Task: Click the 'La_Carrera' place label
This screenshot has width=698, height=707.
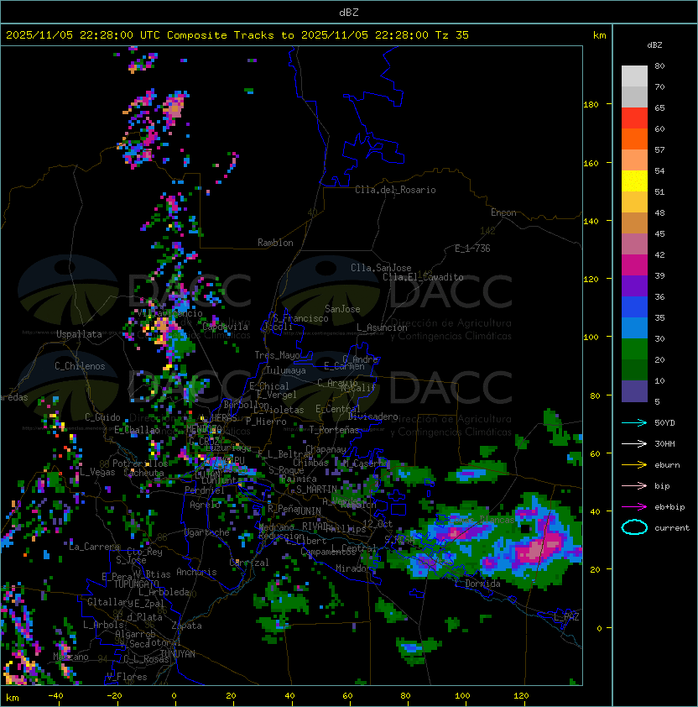Action: pos(94,547)
